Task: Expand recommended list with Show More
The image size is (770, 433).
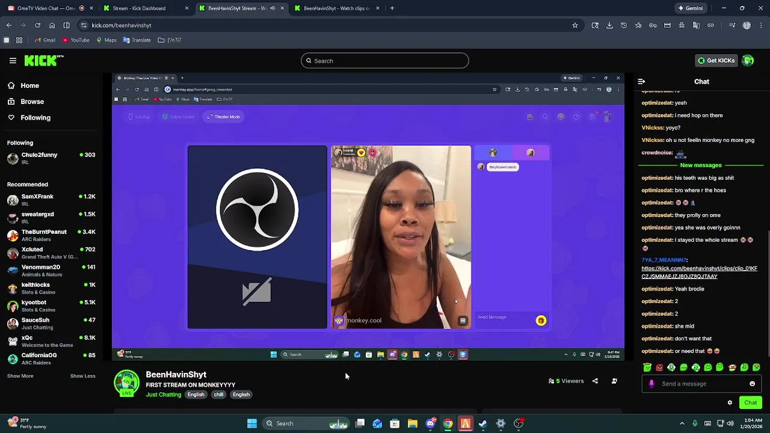Action: [20, 376]
